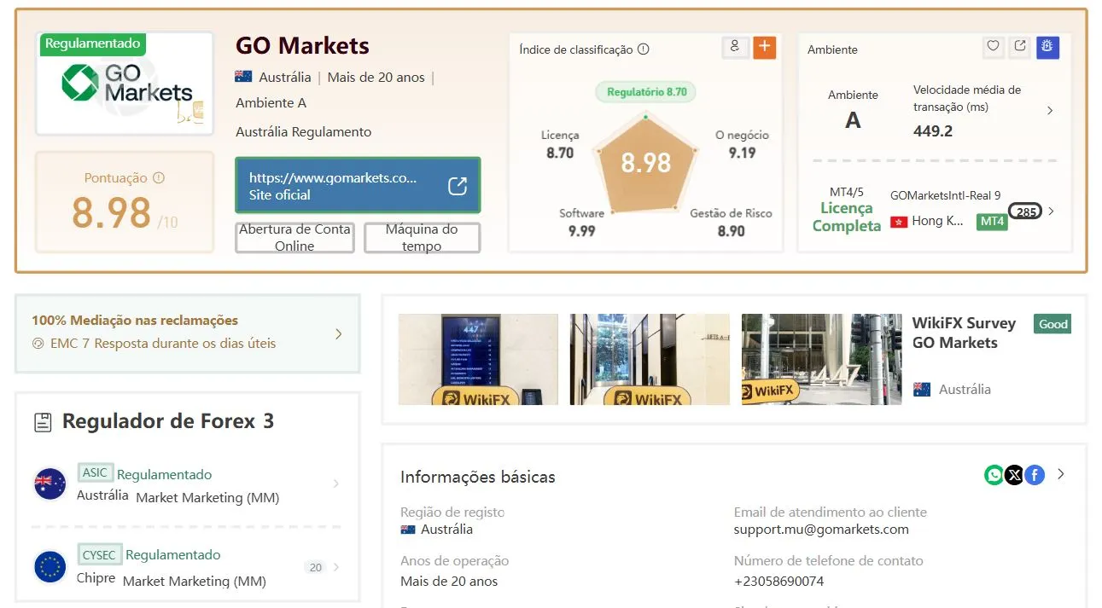Click the EU flag icon beside CYSEC
This screenshot has width=1102, height=608.
click(x=50, y=566)
